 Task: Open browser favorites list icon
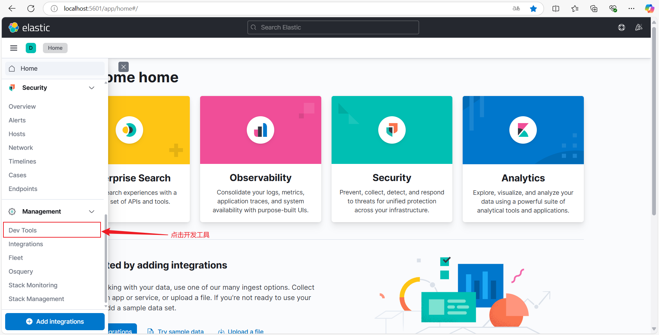coord(575,9)
